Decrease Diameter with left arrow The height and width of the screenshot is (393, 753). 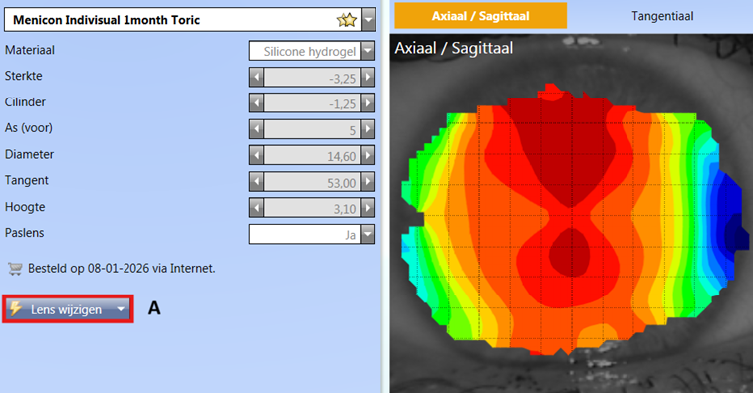coord(256,155)
